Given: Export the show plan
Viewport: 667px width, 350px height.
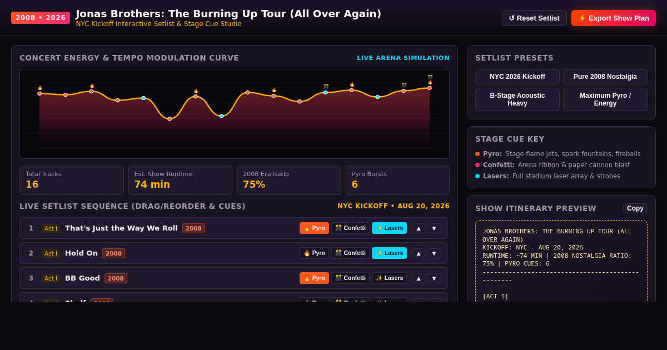Looking at the screenshot, I should (614, 18).
